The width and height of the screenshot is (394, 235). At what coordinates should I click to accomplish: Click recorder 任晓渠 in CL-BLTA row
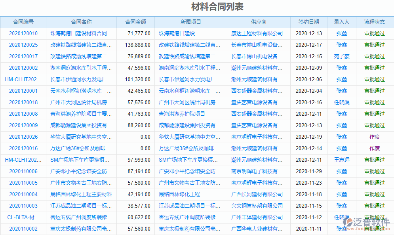(x=341, y=218)
